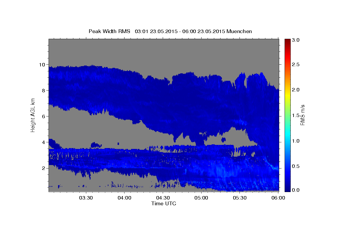Click the colorbar value 3.0
Screen dimensions: 345x230
[x=296, y=40]
